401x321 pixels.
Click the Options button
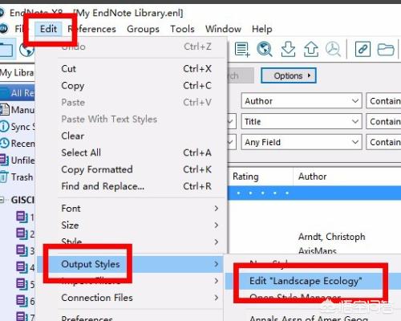(289, 75)
